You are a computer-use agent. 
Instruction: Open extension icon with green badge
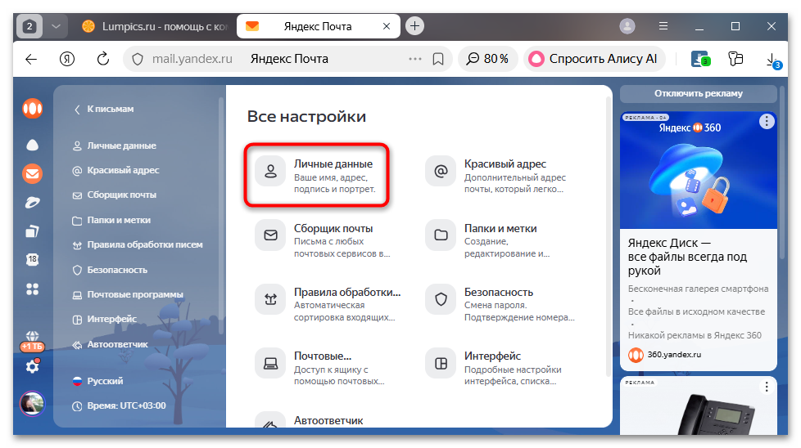[700, 59]
